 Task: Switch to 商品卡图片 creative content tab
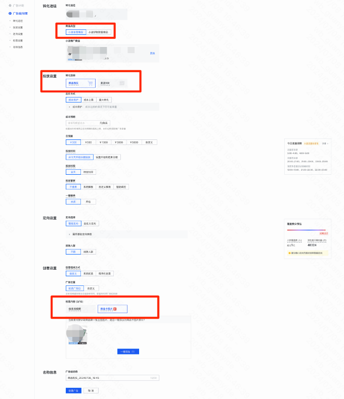(112, 308)
